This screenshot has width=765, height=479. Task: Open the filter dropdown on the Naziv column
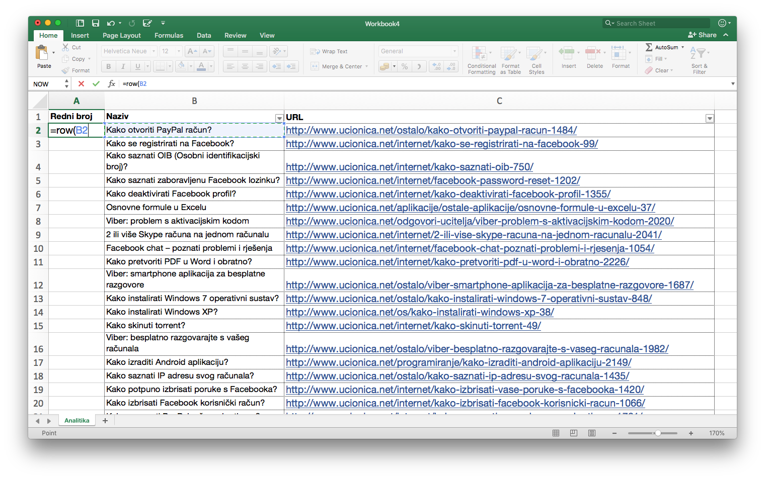279,118
